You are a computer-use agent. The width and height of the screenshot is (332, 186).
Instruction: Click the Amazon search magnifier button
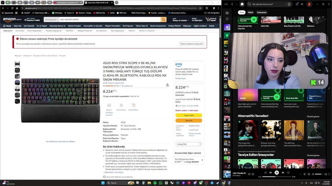pos(163,19)
